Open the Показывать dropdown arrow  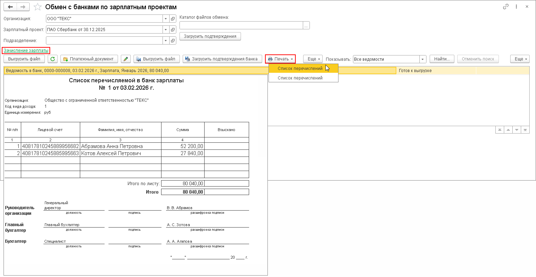click(x=423, y=59)
